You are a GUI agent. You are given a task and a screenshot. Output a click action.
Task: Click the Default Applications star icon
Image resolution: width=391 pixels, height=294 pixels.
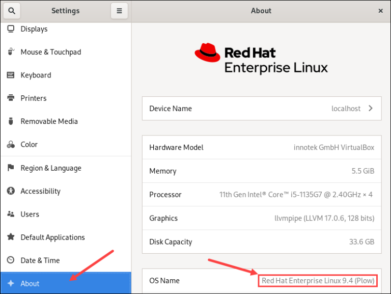(11, 236)
